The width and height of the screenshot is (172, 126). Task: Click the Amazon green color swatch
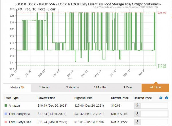[6, 105]
